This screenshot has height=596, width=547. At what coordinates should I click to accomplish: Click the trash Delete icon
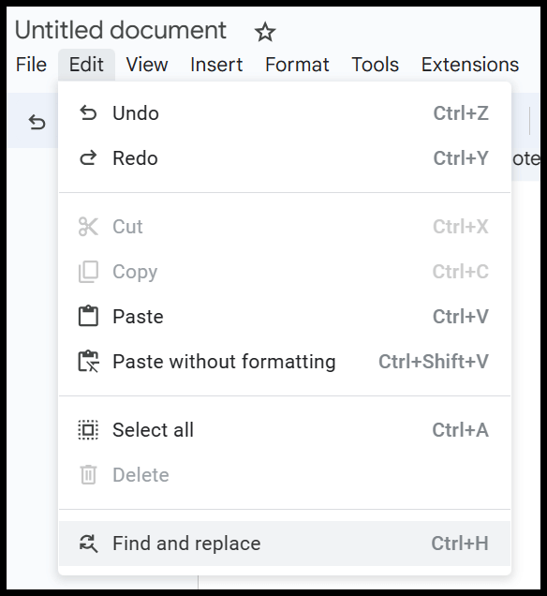coord(88,474)
